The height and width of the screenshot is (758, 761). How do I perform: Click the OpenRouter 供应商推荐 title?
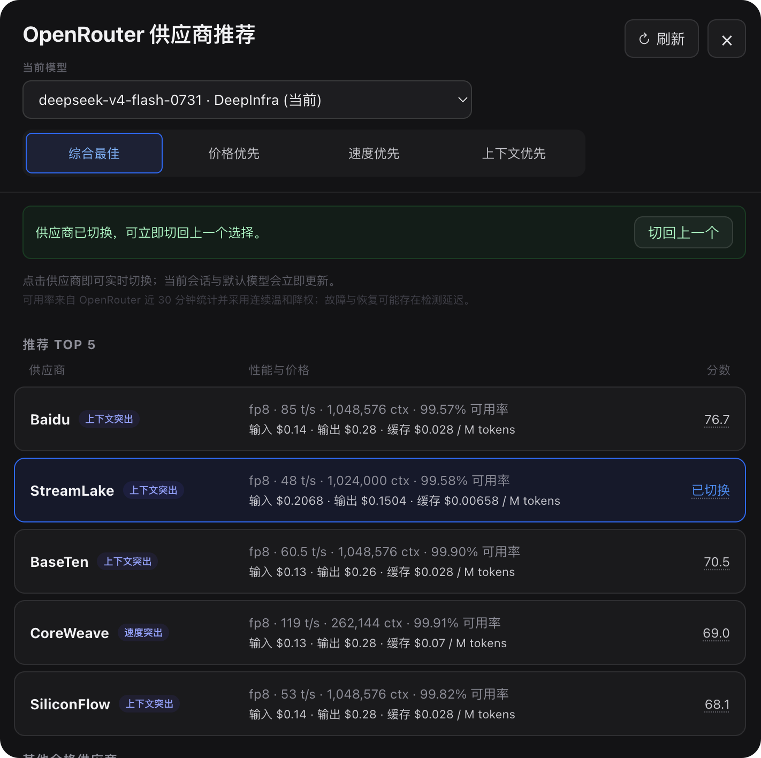[139, 34]
